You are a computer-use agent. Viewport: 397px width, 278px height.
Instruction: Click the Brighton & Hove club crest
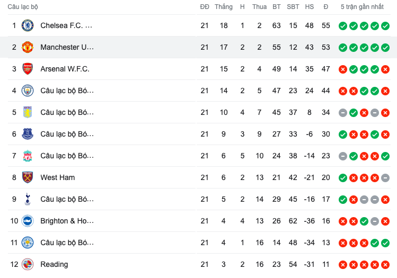coord(28,221)
